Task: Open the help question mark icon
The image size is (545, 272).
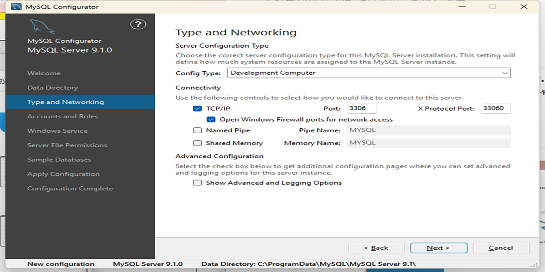Action: coord(138,24)
